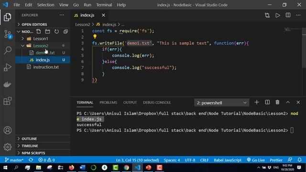Close the index.js editor tab
306x172 pixels.
(x=103, y=15)
